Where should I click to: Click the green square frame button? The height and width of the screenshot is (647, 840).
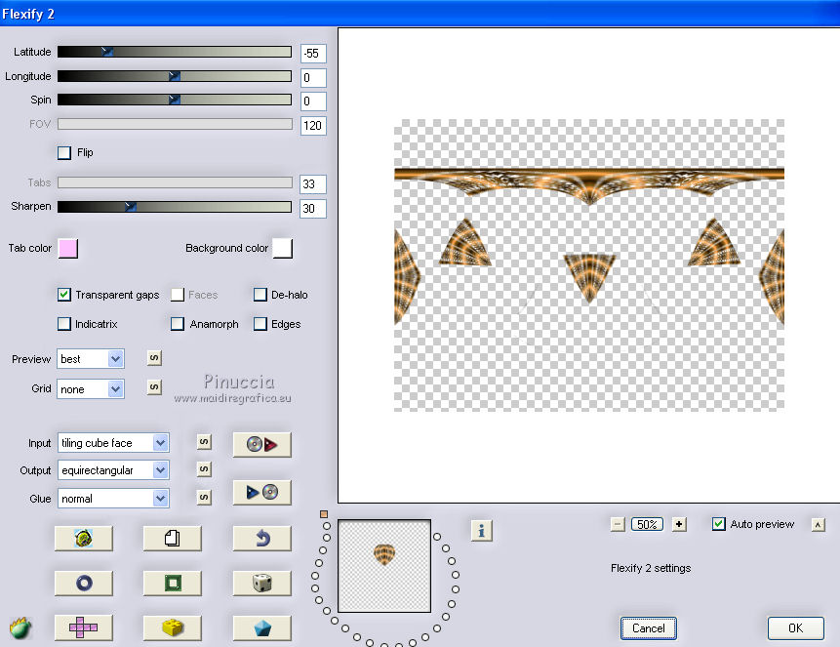click(x=173, y=583)
